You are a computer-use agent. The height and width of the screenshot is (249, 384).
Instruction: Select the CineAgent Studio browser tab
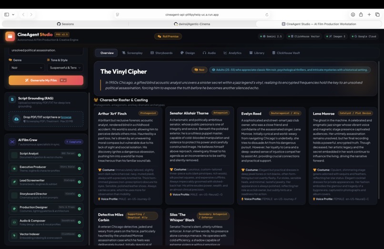(319, 24)
